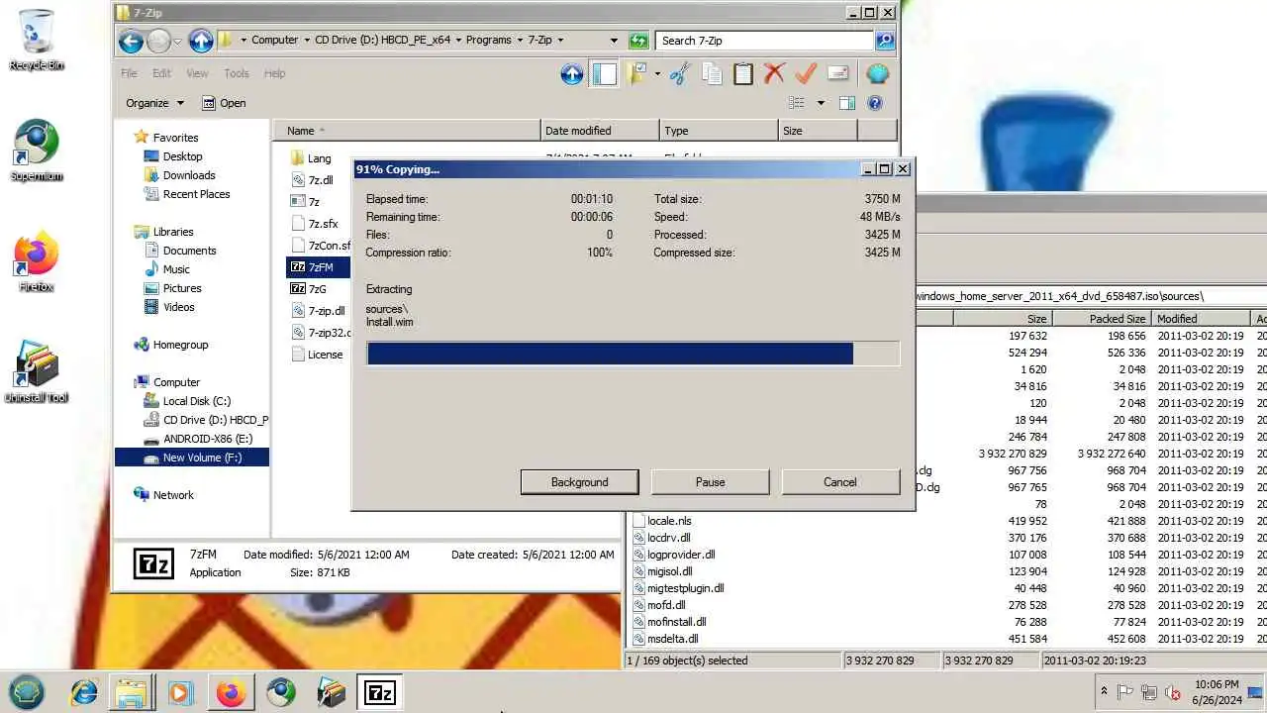This screenshot has width=1267, height=713.
Task: Click the Internet Explorer taskbar icon
Action: pos(84,692)
